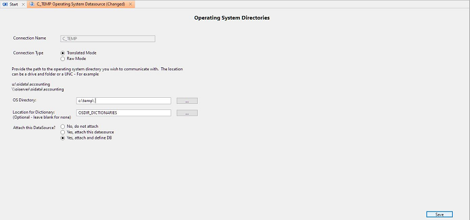Image resolution: width=470 pixels, height=220 pixels.
Task: Select "Yes, attach and define DB"
Action: [62, 138]
